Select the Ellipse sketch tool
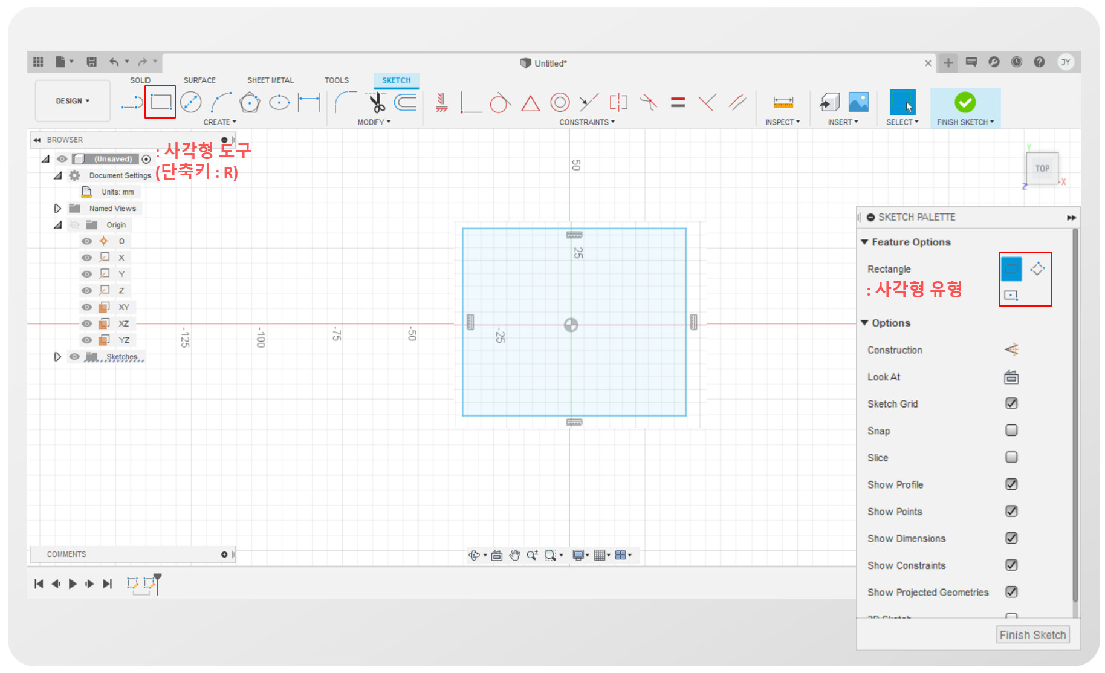1105x673 pixels. click(x=279, y=102)
